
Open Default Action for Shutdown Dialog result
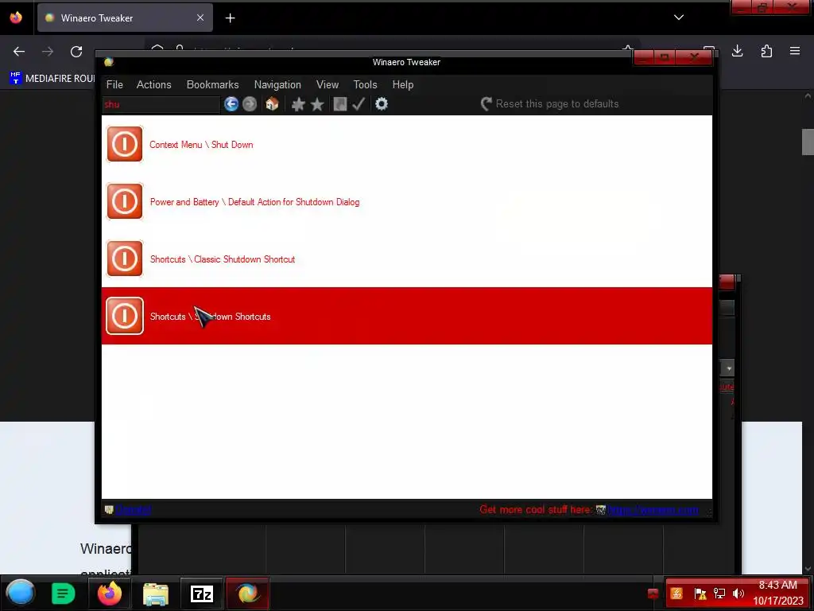pyautogui.click(x=254, y=202)
